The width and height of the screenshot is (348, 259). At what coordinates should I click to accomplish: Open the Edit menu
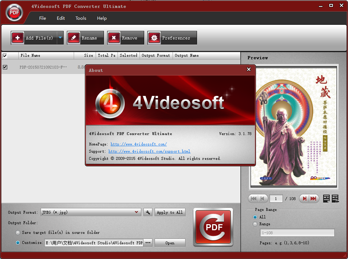tap(61, 18)
